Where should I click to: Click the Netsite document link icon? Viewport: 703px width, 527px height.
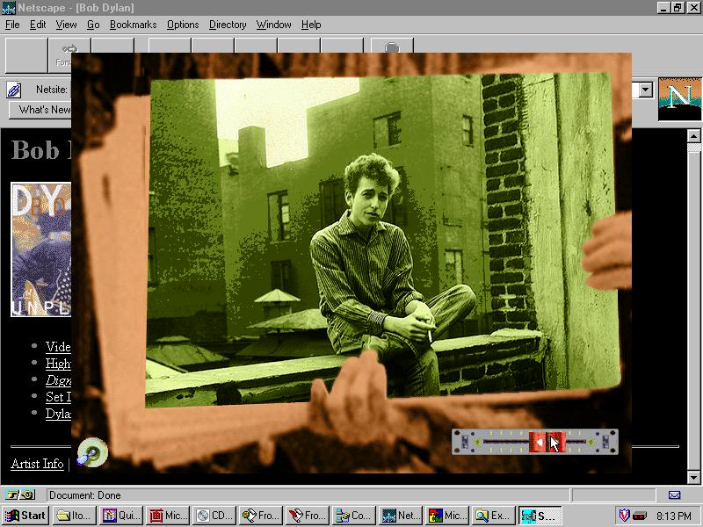(x=14, y=90)
